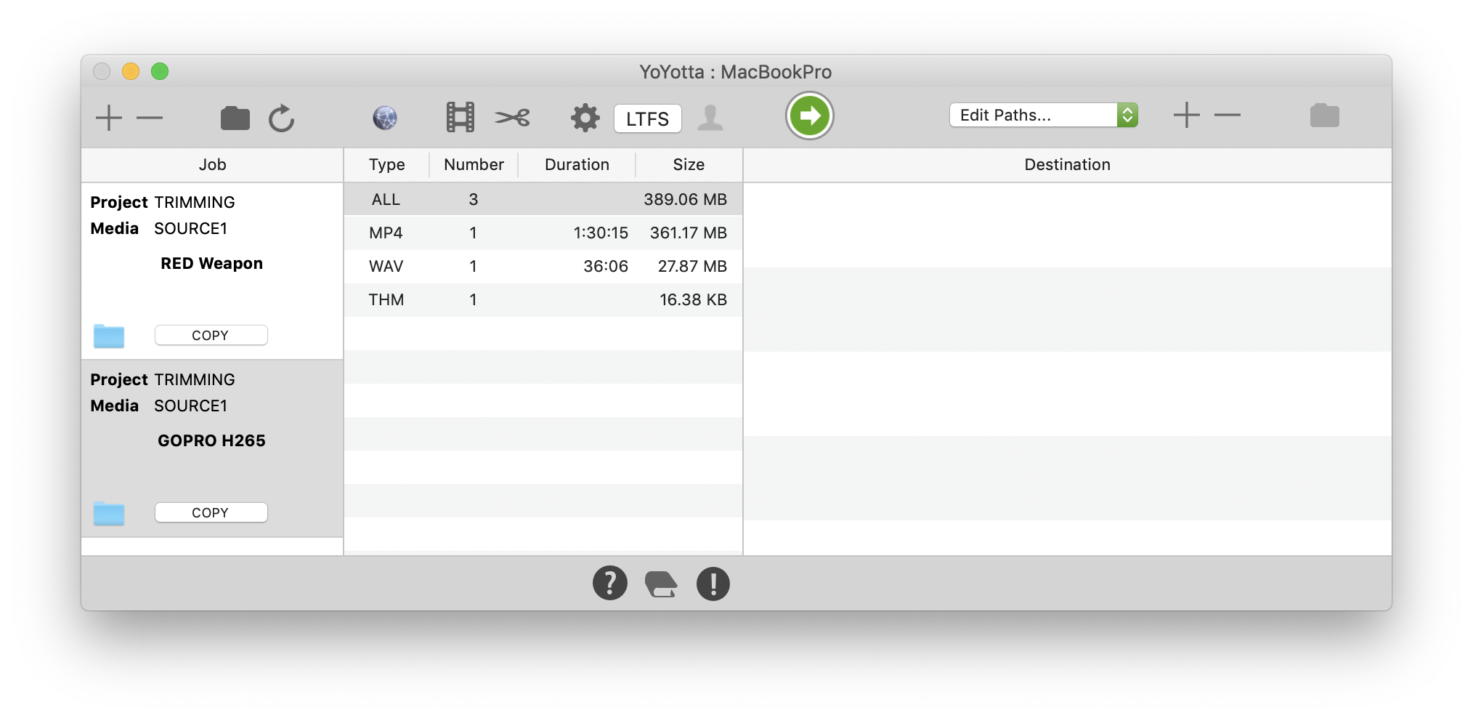Click the add job plus icon
Screen dimensions: 1473x718
click(109, 118)
